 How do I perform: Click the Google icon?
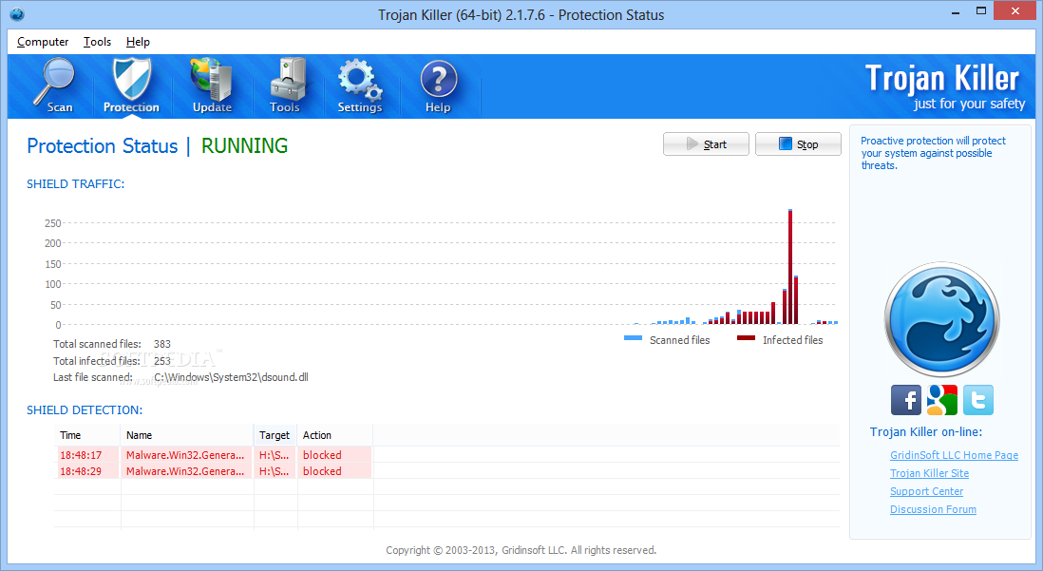point(942,400)
